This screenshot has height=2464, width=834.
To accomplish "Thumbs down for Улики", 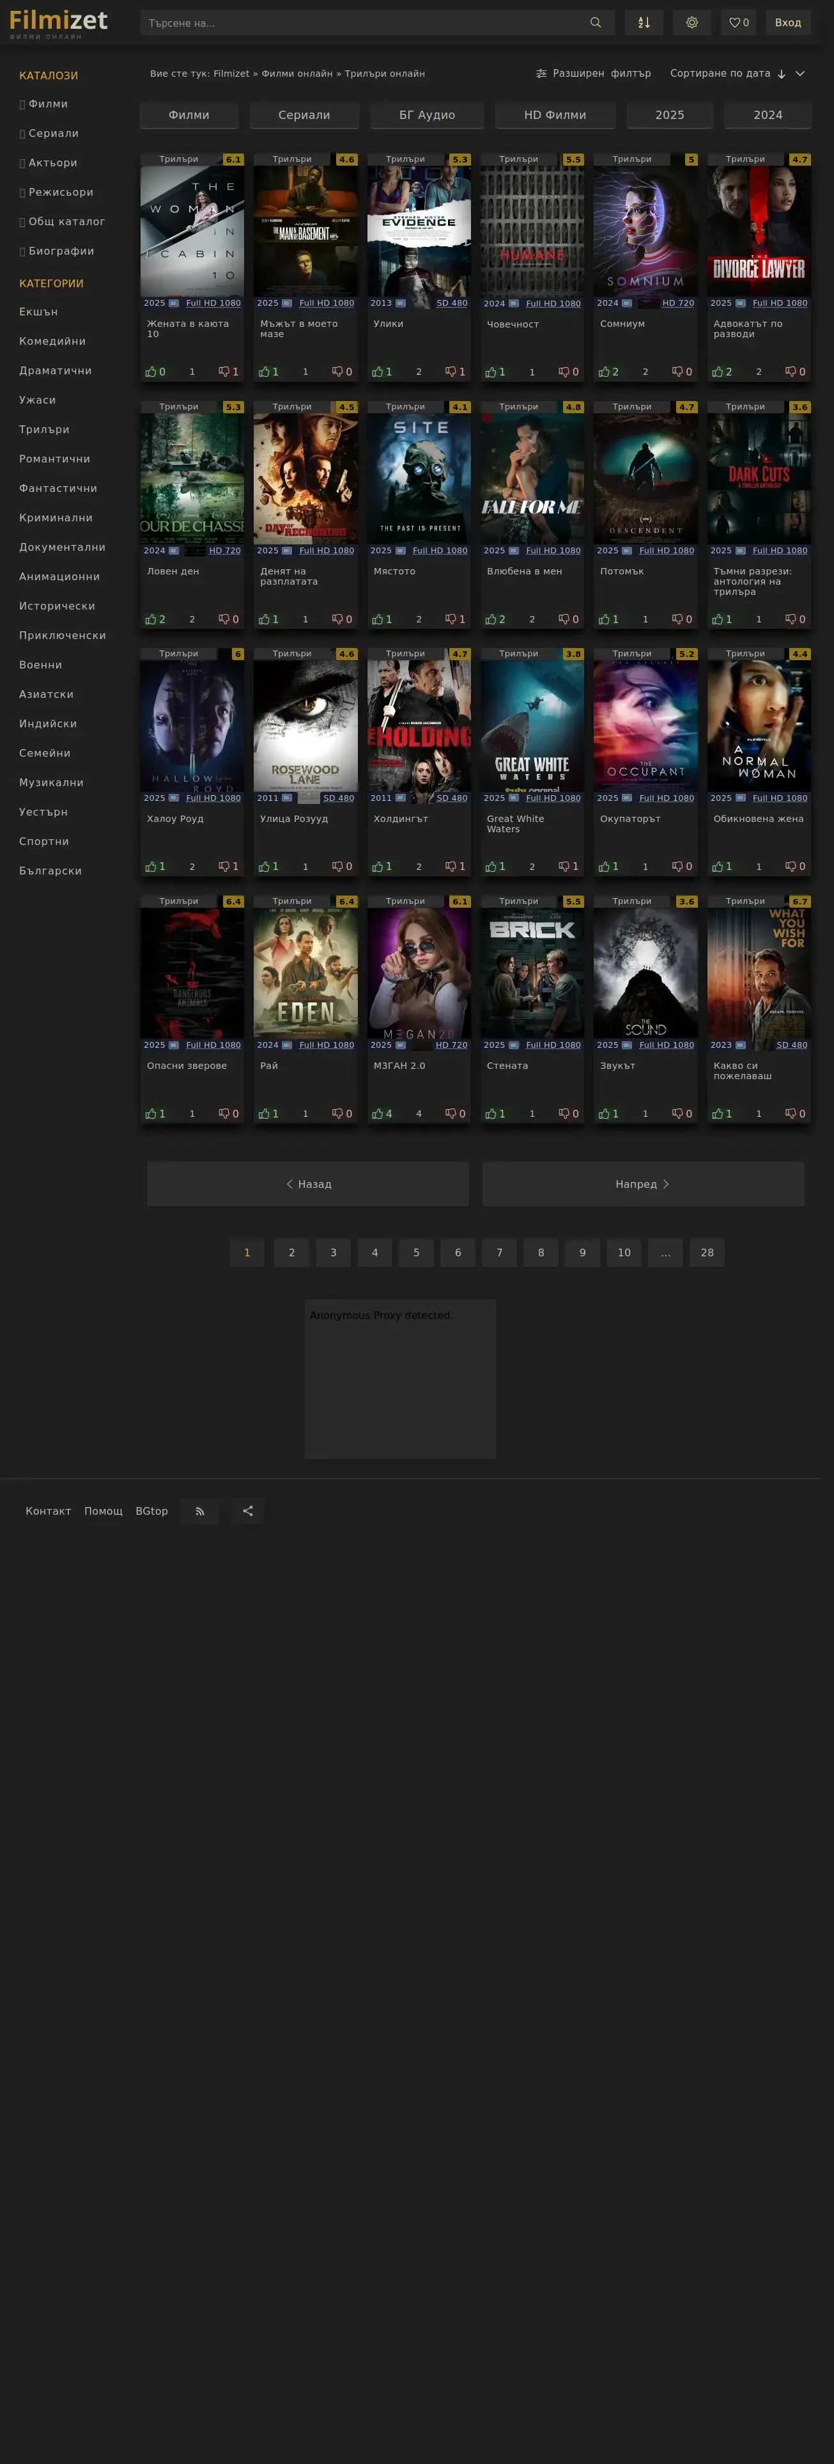I will click(x=455, y=372).
